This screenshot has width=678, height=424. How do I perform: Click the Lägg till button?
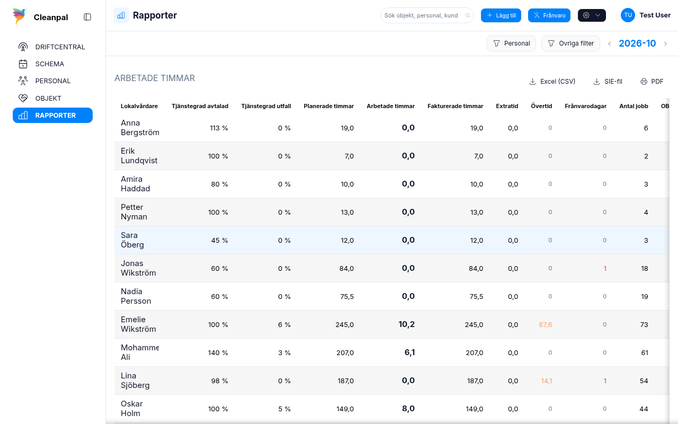(x=501, y=15)
